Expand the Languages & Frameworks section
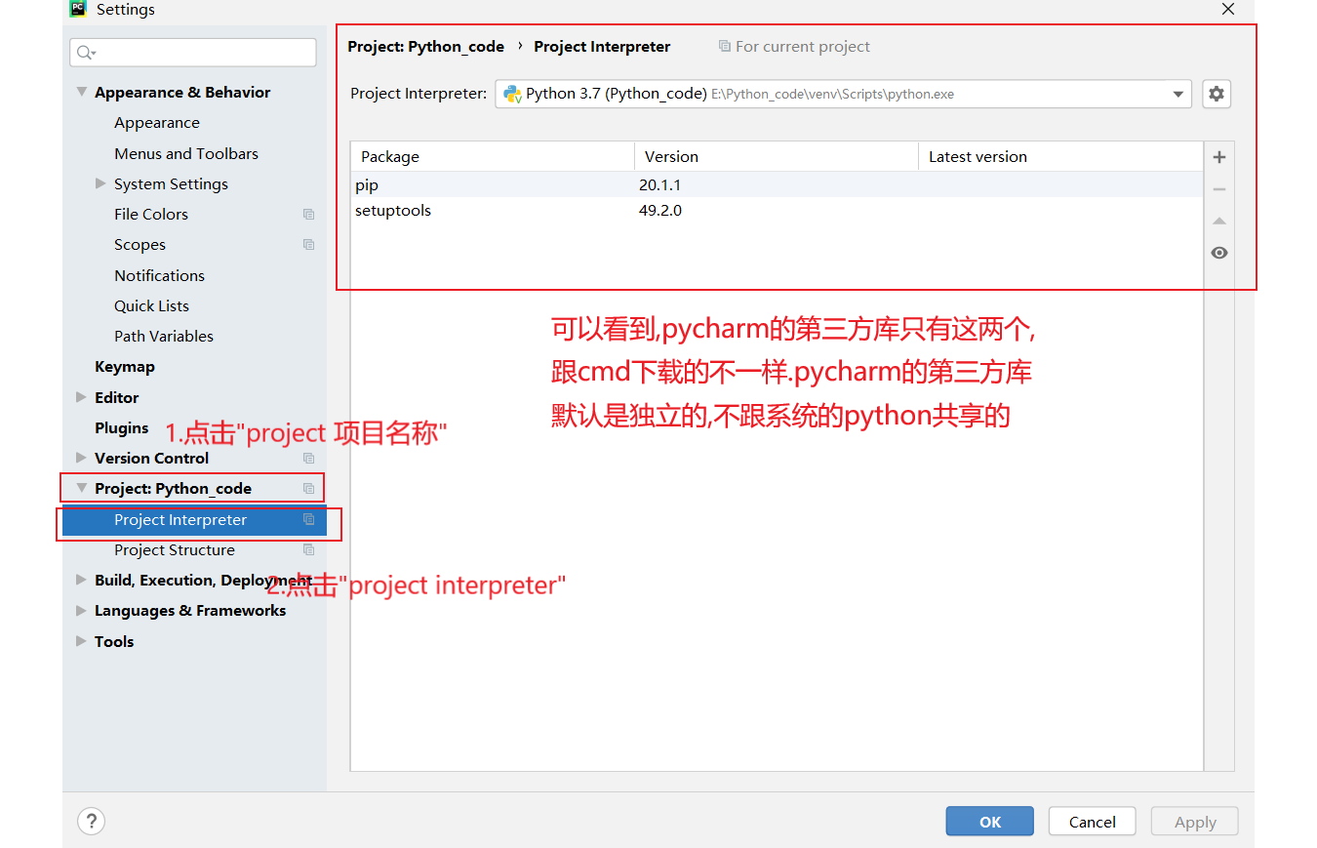Viewport: 1317px width, 848px height. (x=81, y=610)
